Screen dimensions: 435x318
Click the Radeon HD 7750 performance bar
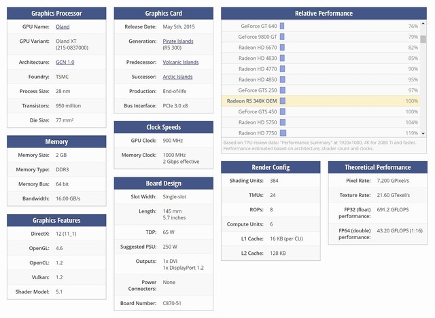tap(283, 133)
